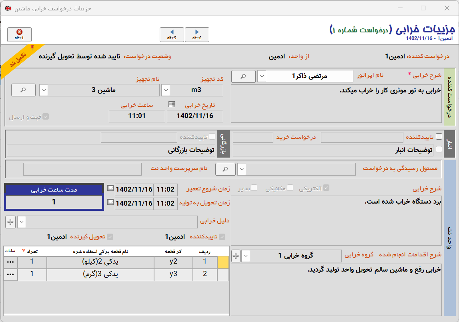
Task: Check the سایر option
Action: coord(254,187)
